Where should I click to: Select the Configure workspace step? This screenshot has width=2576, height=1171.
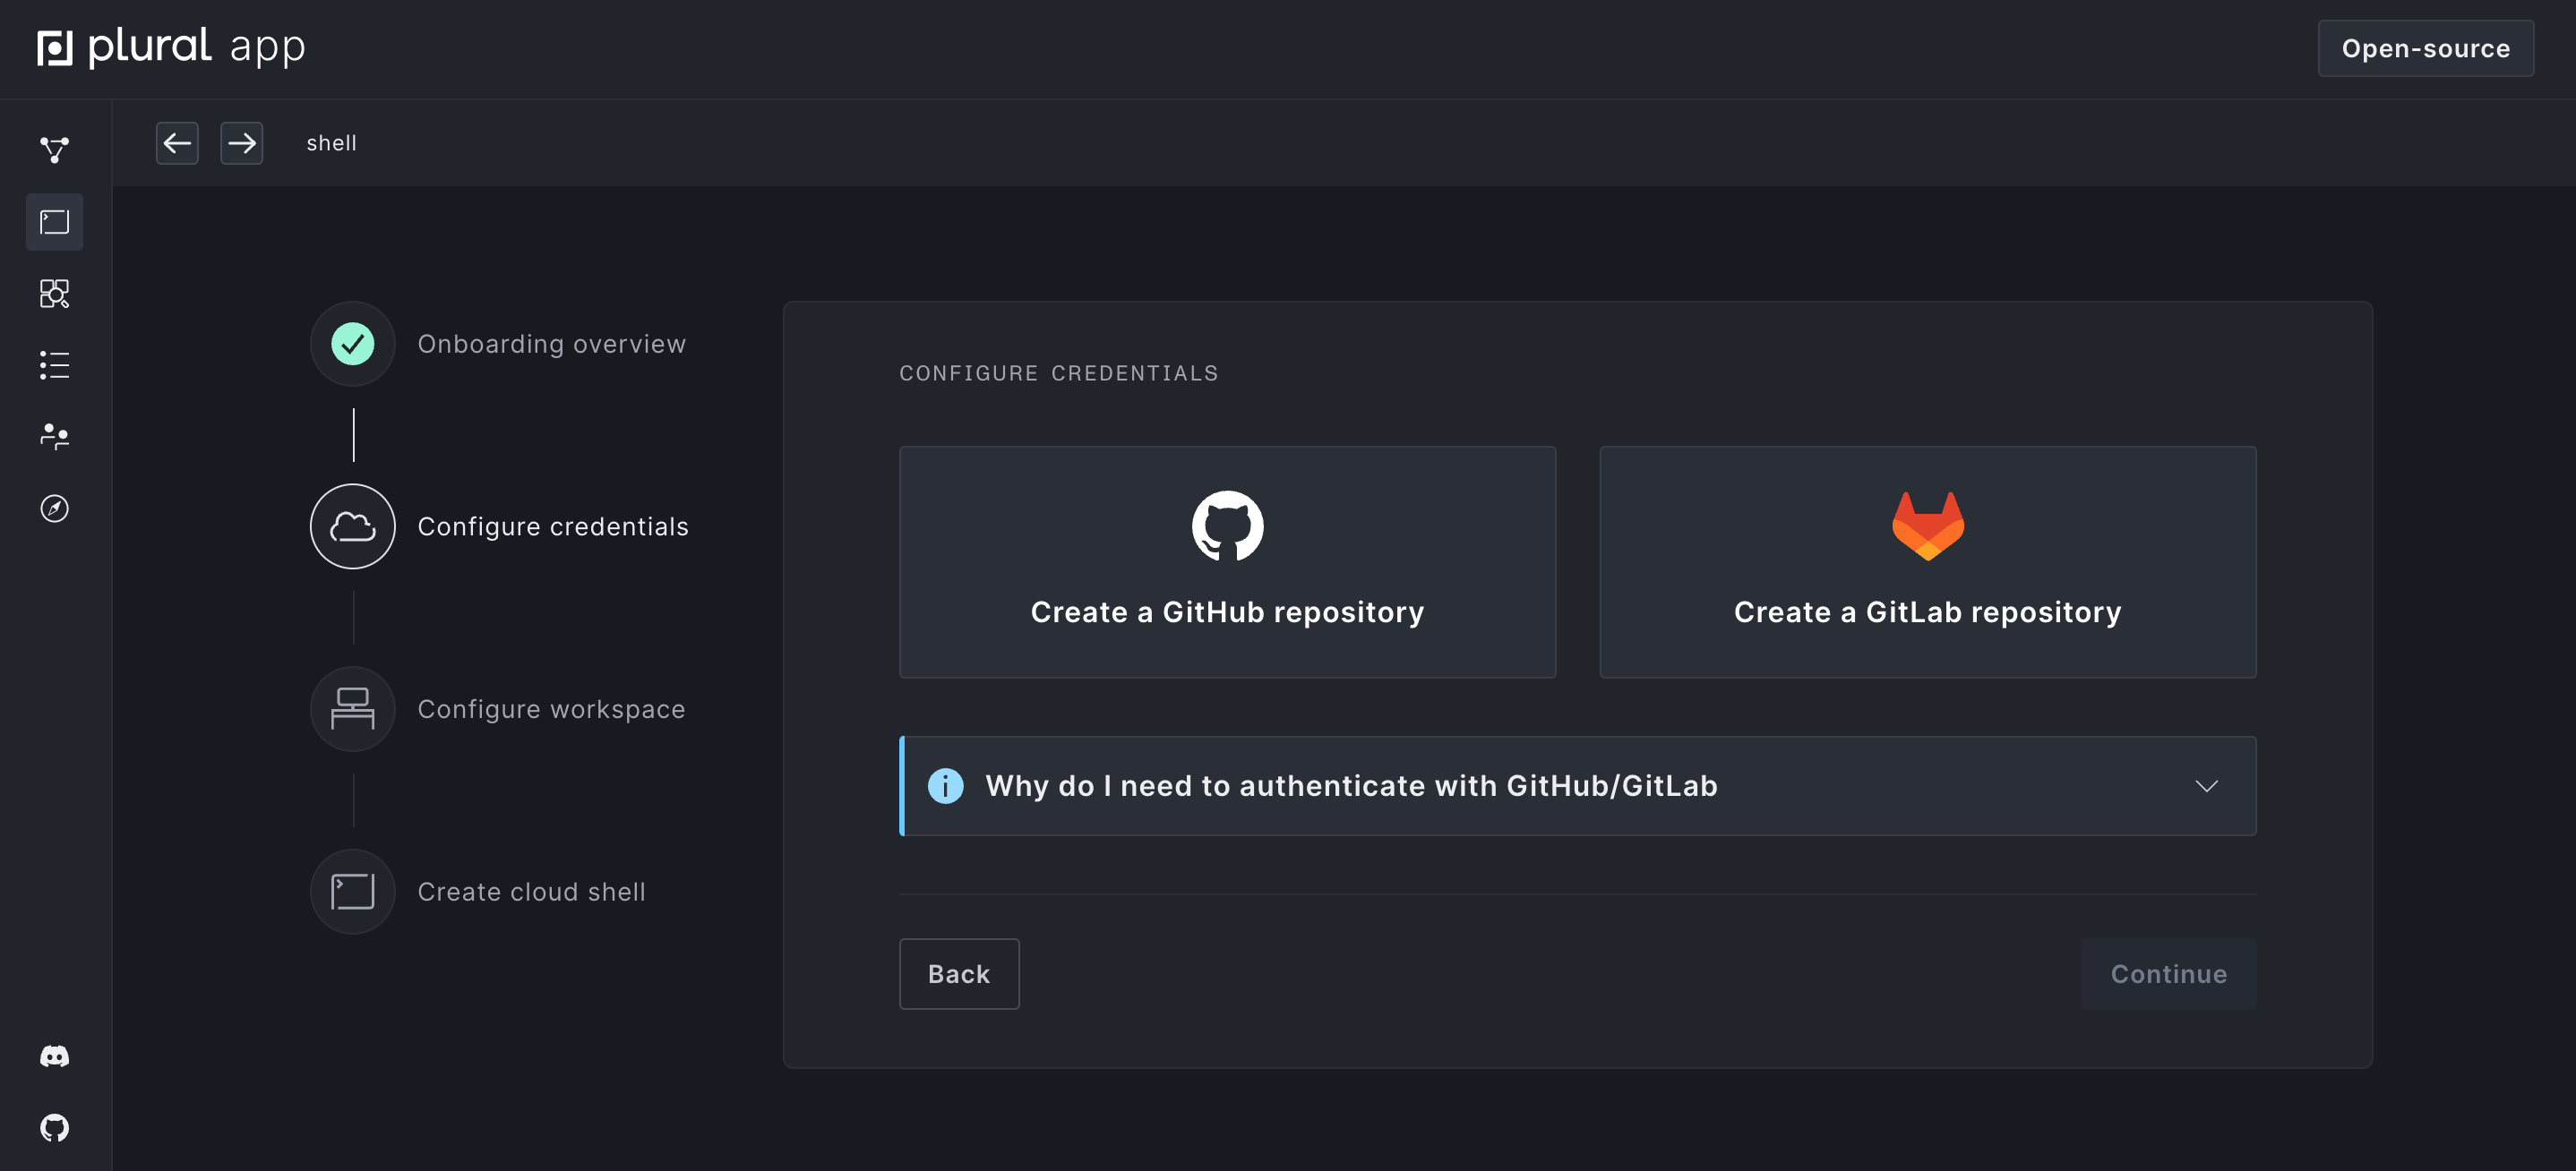pyautogui.click(x=551, y=708)
